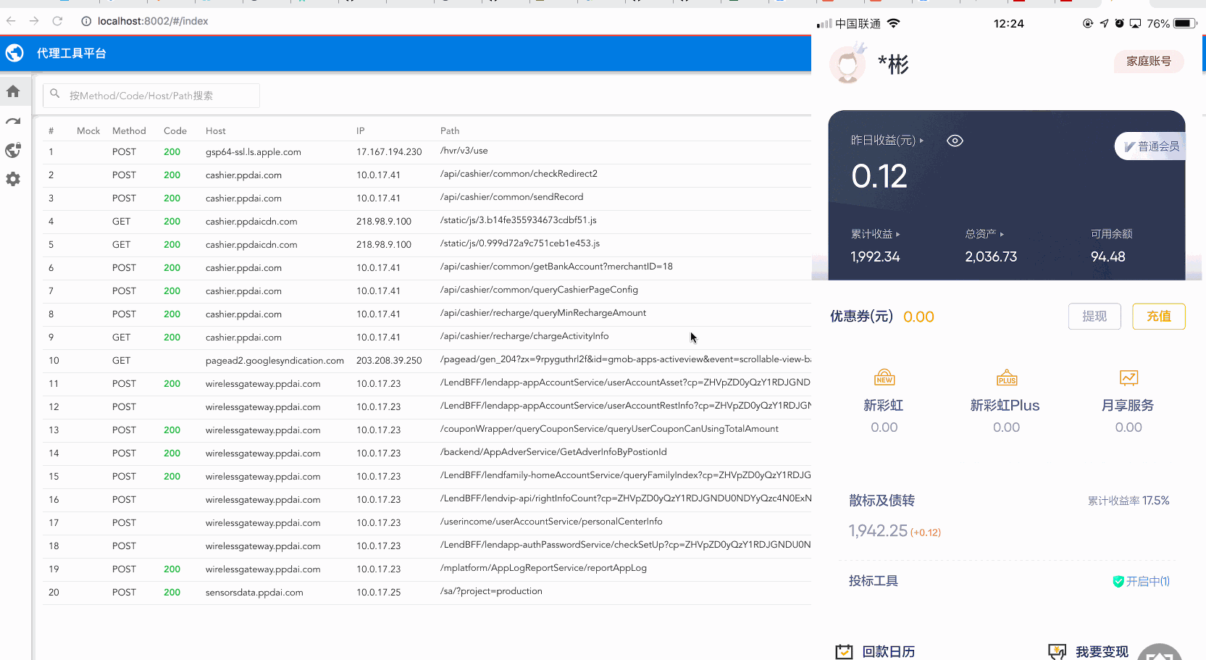Select host sensorsdata.ppdai.com

coord(254,593)
